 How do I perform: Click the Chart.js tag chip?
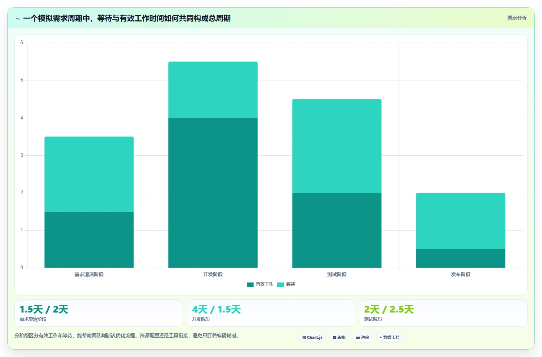pos(313,337)
